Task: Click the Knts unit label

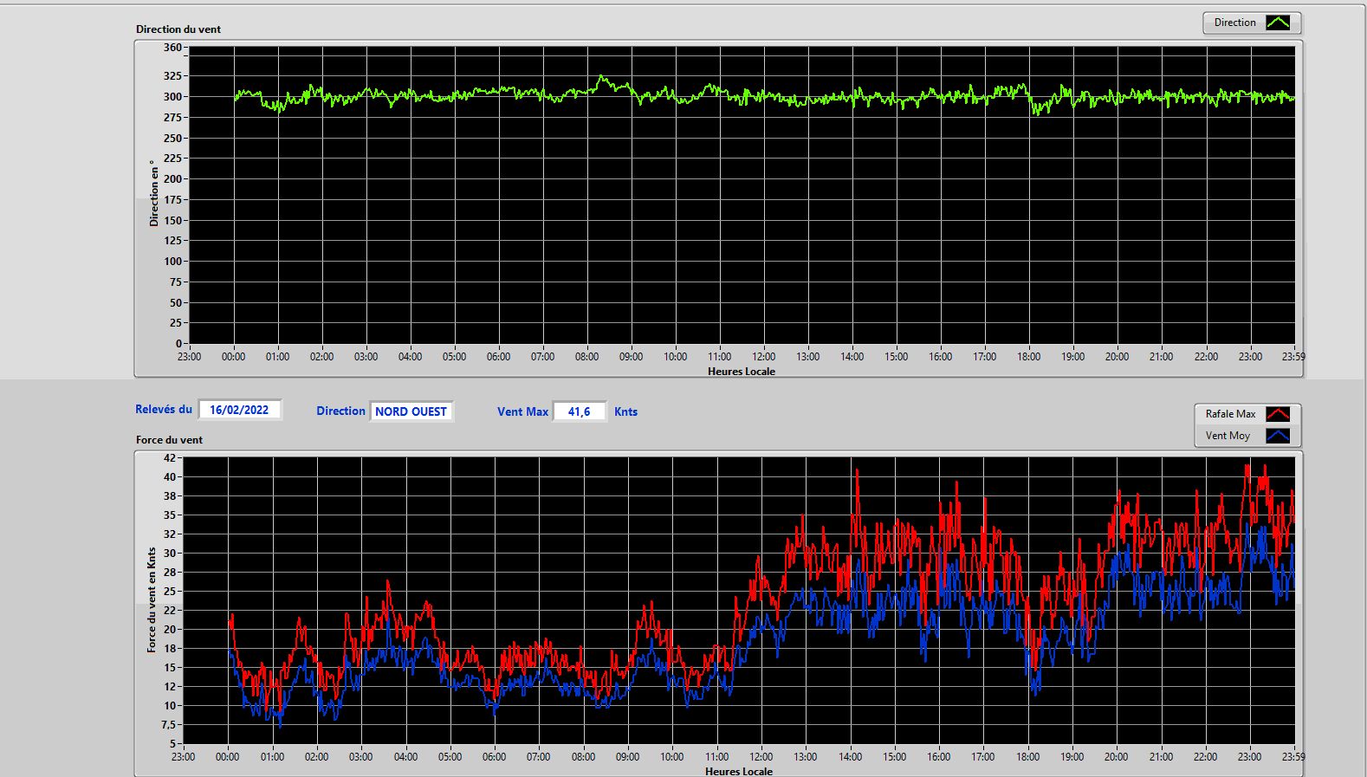Action: pos(625,411)
